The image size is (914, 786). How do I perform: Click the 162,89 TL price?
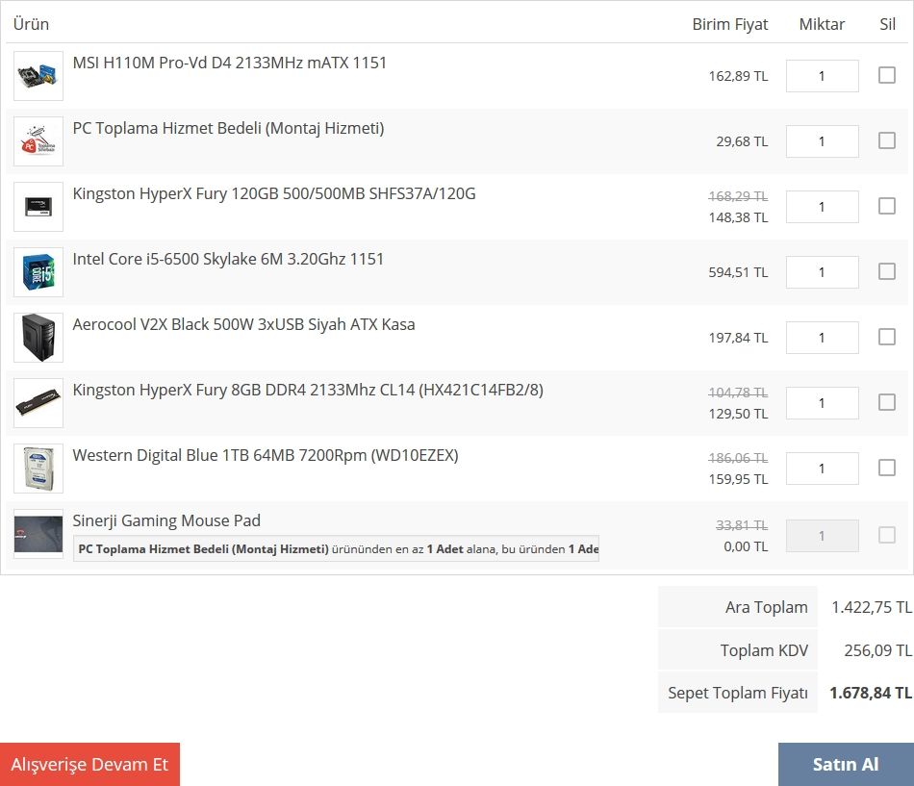pyautogui.click(x=738, y=76)
